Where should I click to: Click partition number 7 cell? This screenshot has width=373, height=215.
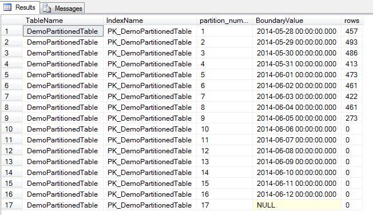click(x=225, y=96)
